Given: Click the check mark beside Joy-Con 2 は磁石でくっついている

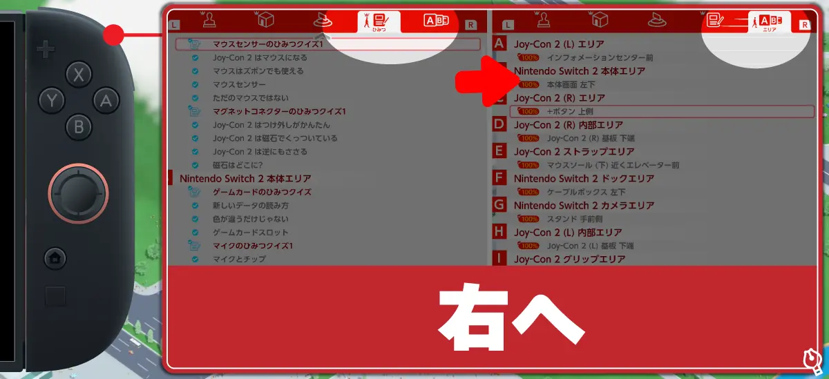Looking at the screenshot, I should pyautogui.click(x=195, y=138).
